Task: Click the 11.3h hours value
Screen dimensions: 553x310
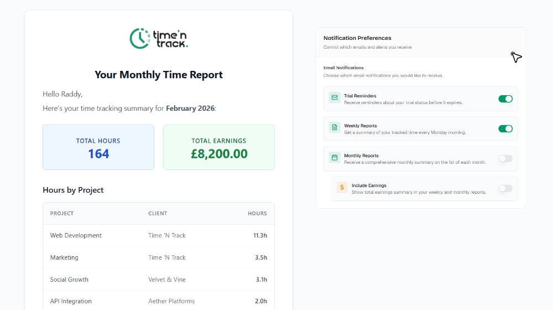Action: 260,235
